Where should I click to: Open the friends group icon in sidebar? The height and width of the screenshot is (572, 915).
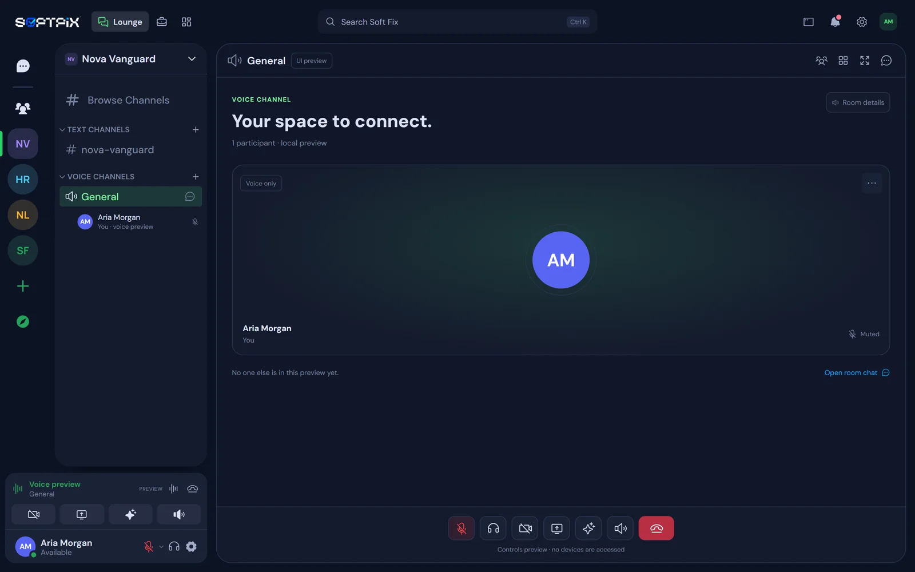click(23, 108)
